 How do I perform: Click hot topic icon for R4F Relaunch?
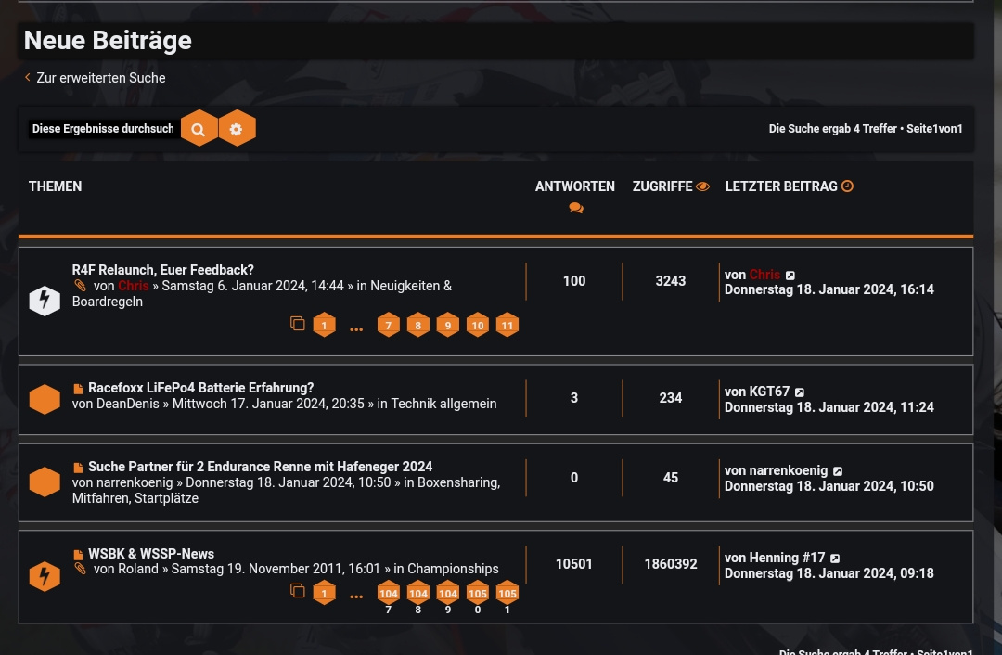[45, 301]
